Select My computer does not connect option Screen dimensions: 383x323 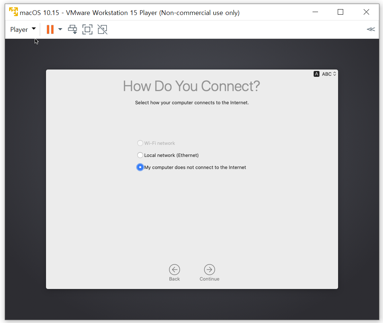pos(140,167)
